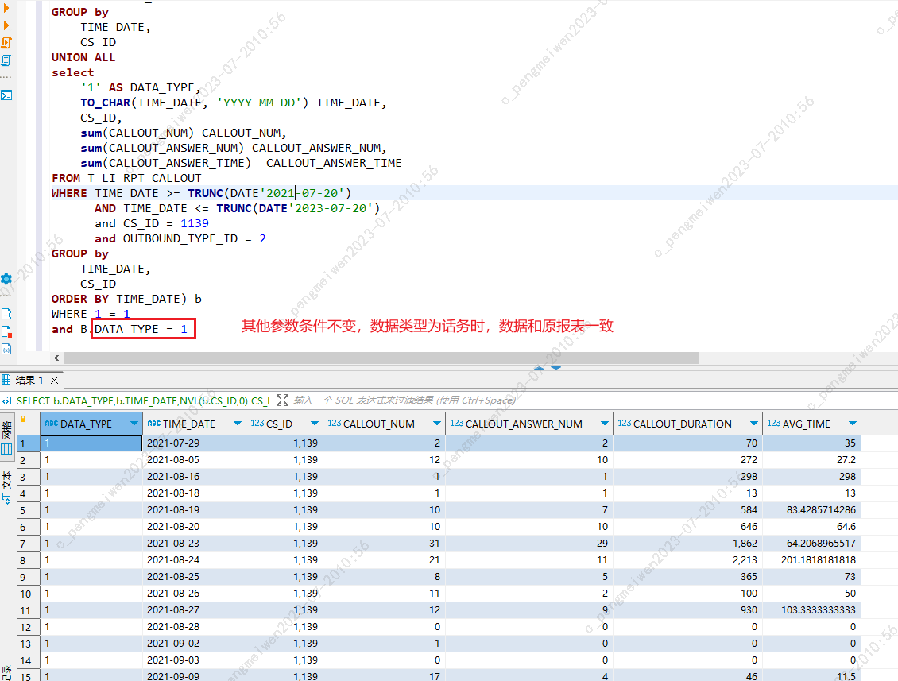898x681 pixels.
Task: Open the editor settings gear icon
Action: coord(6,279)
